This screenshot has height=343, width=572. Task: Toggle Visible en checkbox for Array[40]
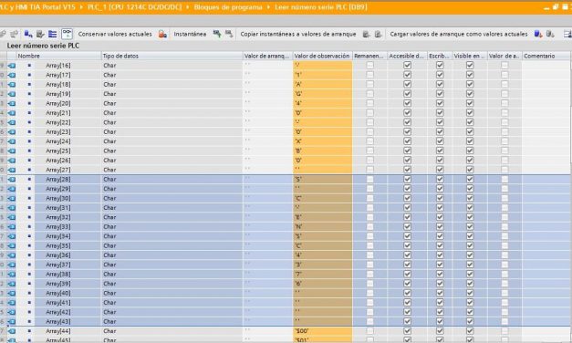click(470, 293)
